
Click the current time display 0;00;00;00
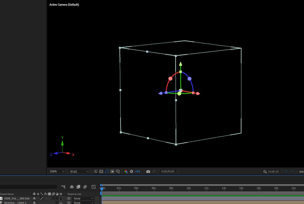point(168,171)
